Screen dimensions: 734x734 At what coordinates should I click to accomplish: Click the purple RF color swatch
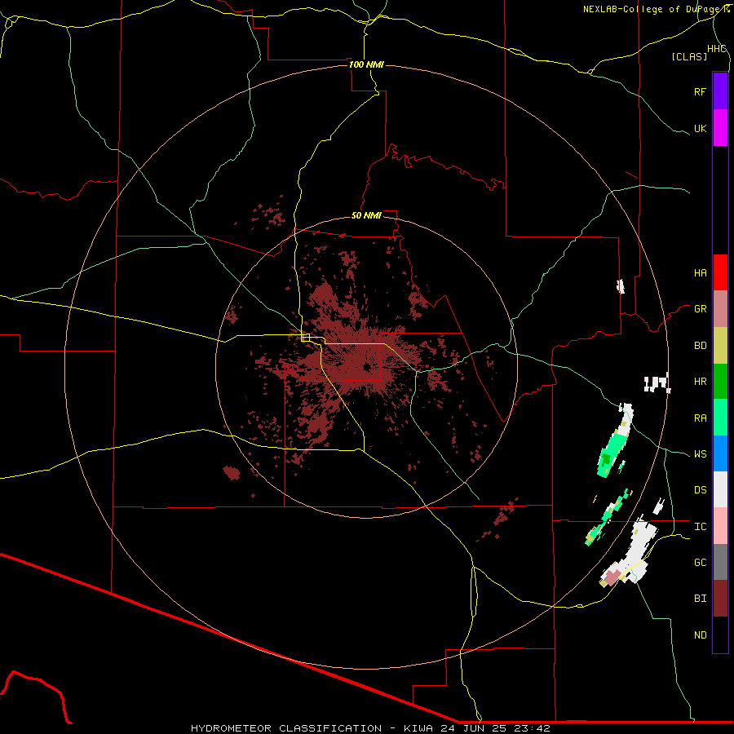click(720, 91)
